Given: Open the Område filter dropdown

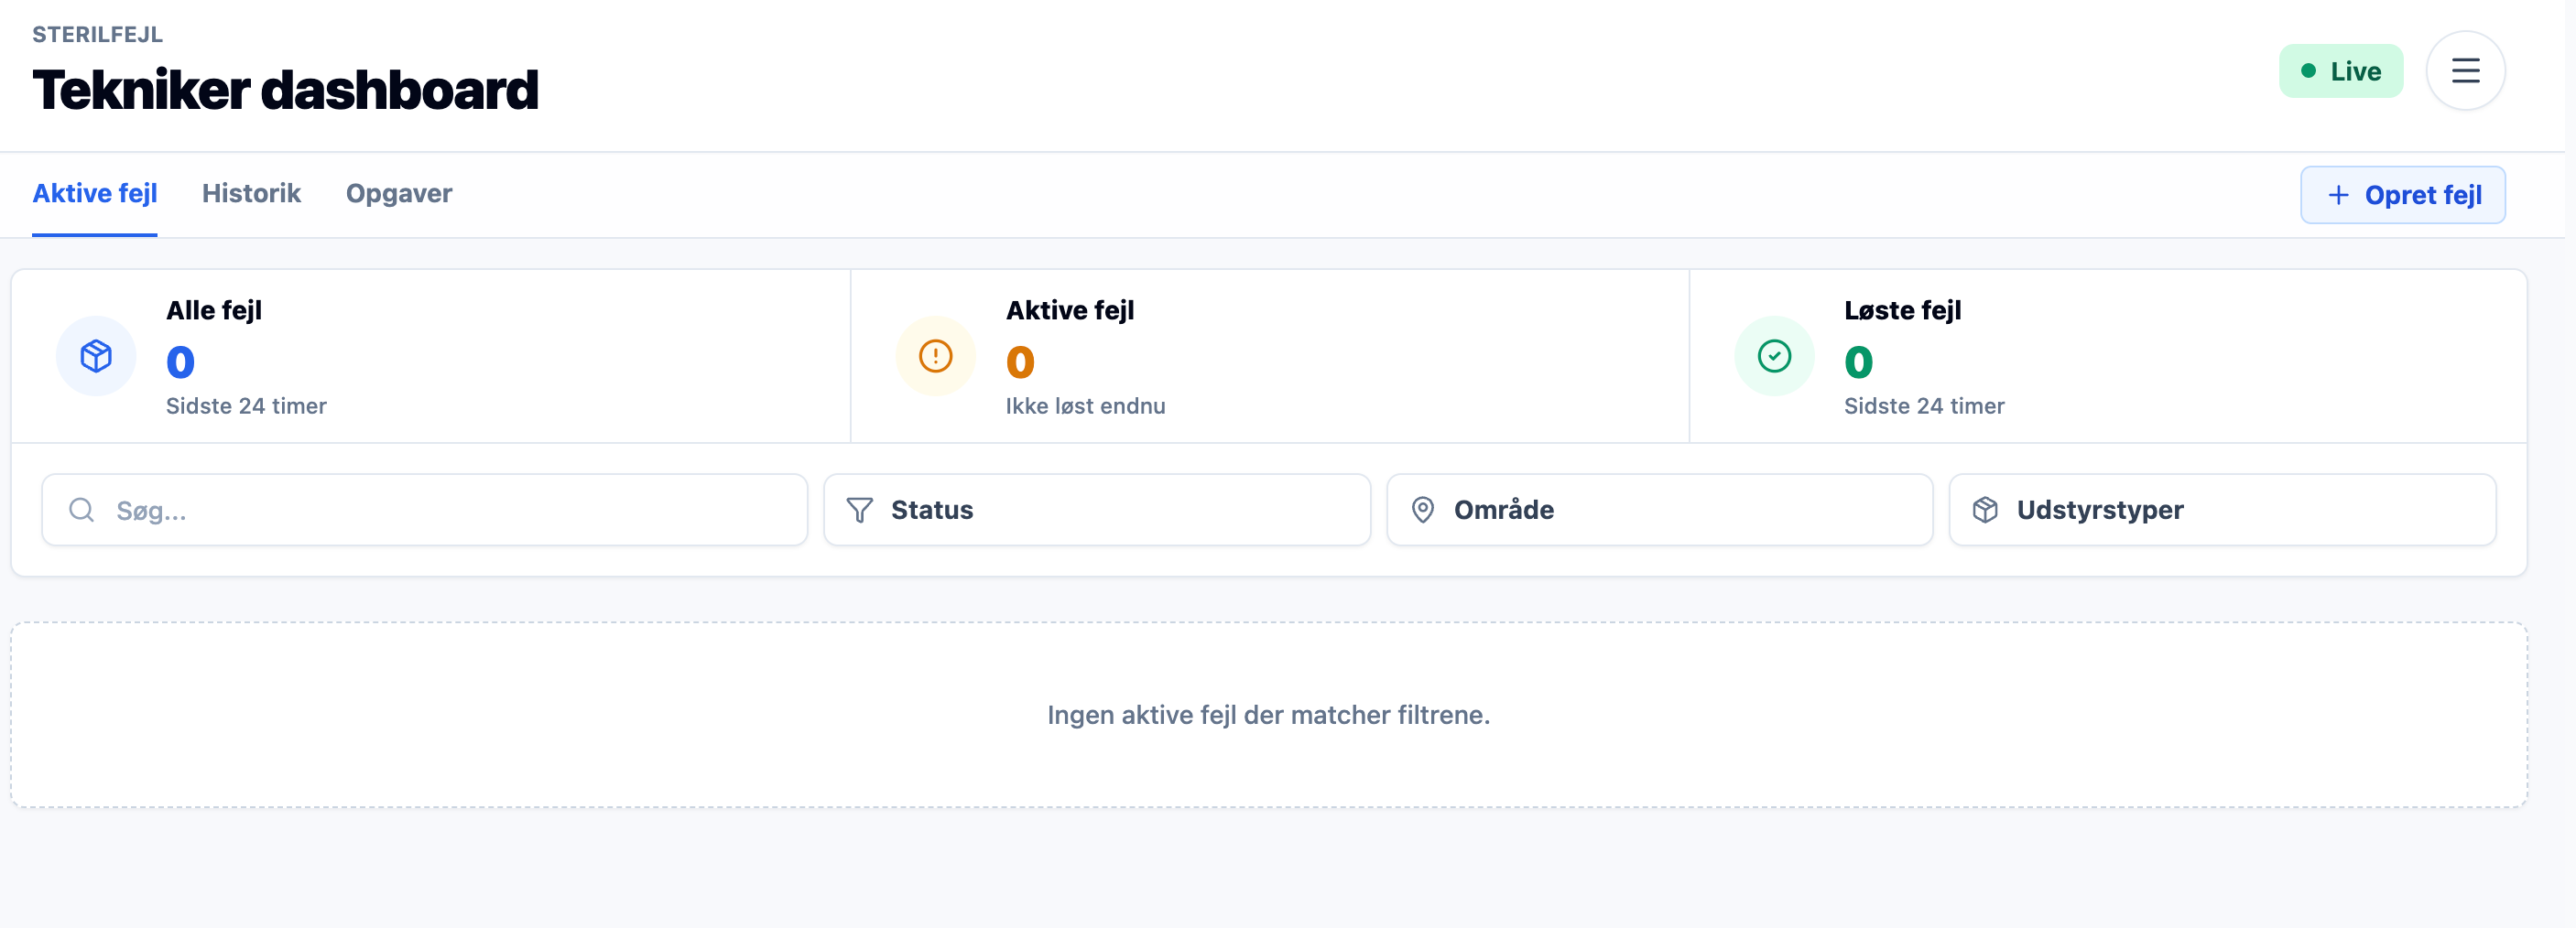Looking at the screenshot, I should tap(1659, 510).
